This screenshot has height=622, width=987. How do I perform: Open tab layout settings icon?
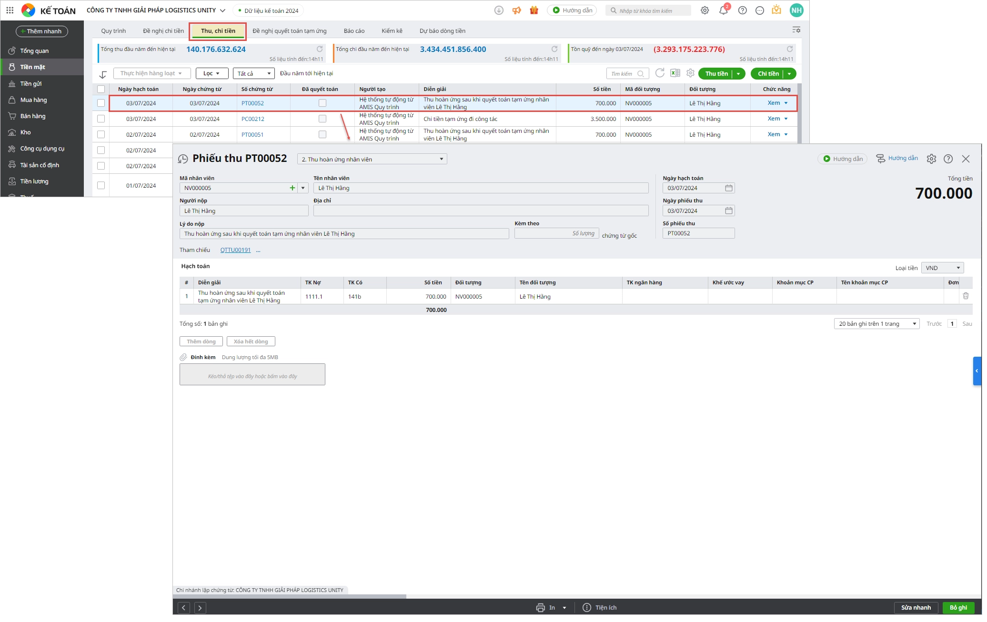click(x=796, y=30)
